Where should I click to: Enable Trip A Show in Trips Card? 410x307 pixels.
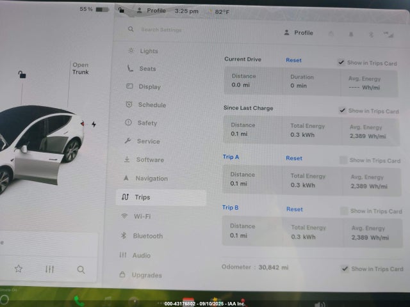(x=343, y=160)
